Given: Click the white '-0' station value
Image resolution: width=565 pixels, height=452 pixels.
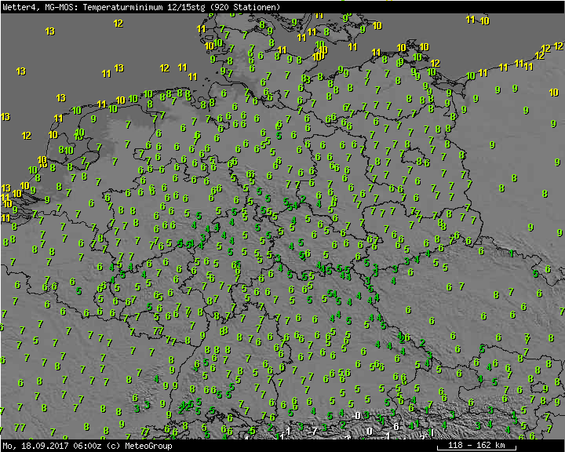Looking at the screenshot, I should click(x=357, y=416).
